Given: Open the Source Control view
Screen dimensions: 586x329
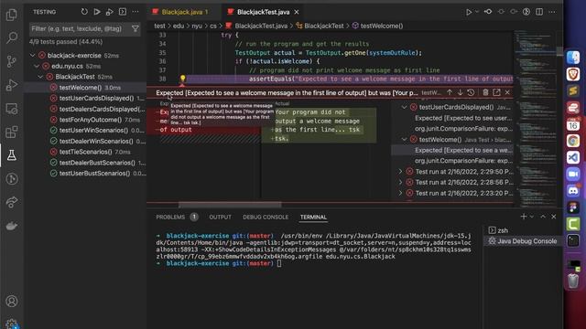Looking at the screenshot, I should (12, 61).
